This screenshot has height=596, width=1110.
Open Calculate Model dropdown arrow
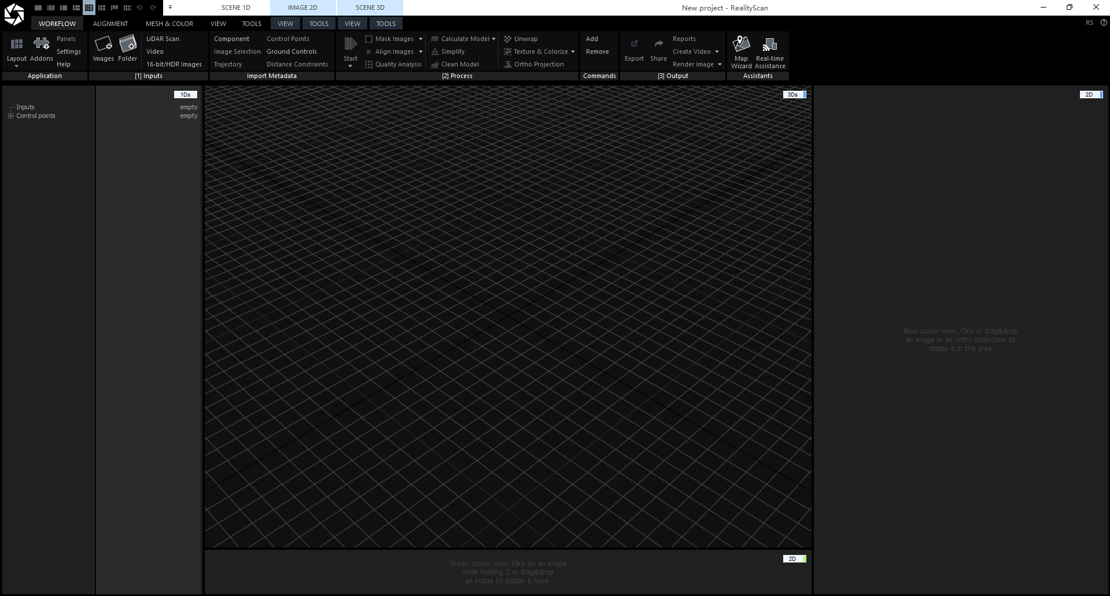(493, 39)
